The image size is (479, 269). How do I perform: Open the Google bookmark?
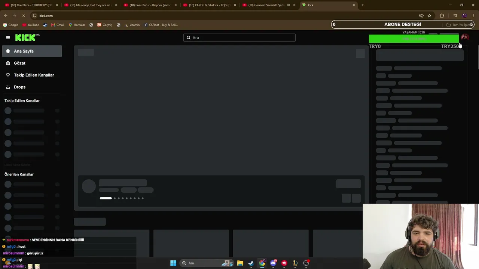pos(10,25)
